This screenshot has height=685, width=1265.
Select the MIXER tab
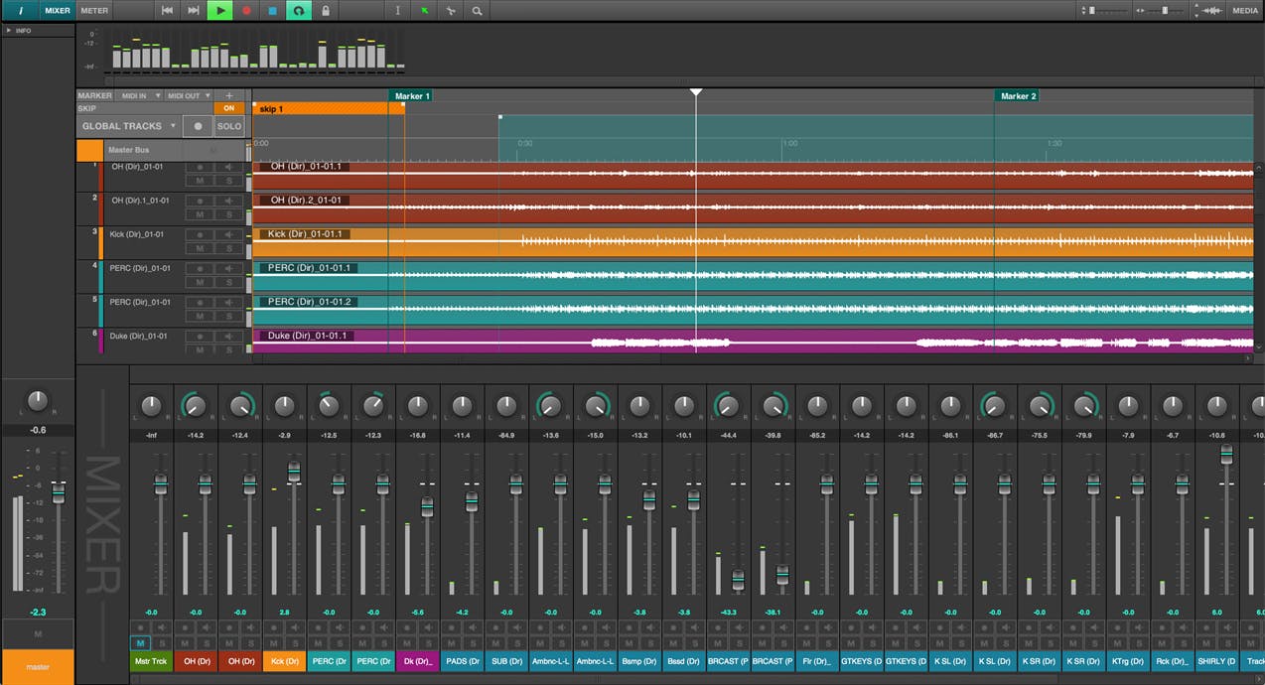pyautogui.click(x=56, y=10)
